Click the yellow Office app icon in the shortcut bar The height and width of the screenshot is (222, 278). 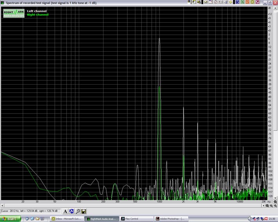point(252,2)
